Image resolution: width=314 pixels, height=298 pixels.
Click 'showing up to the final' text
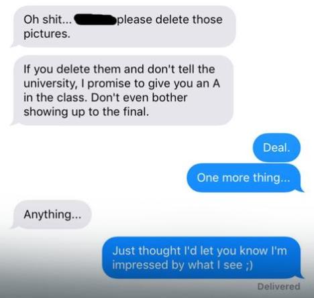click(x=86, y=112)
